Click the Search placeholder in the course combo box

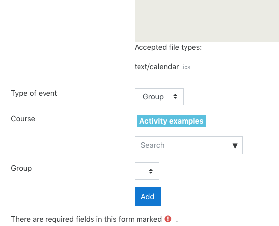[153, 145]
